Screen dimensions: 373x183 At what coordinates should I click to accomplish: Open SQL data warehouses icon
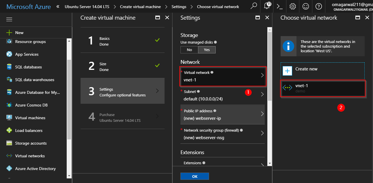point(9,80)
